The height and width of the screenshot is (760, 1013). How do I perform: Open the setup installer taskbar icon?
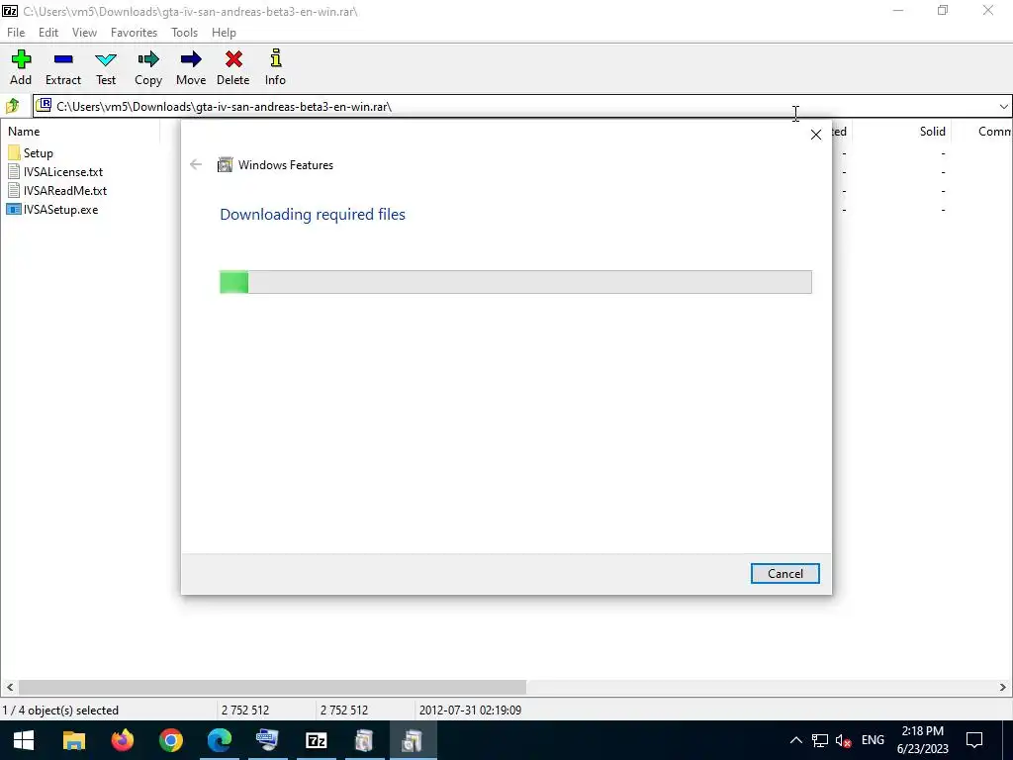coord(364,740)
